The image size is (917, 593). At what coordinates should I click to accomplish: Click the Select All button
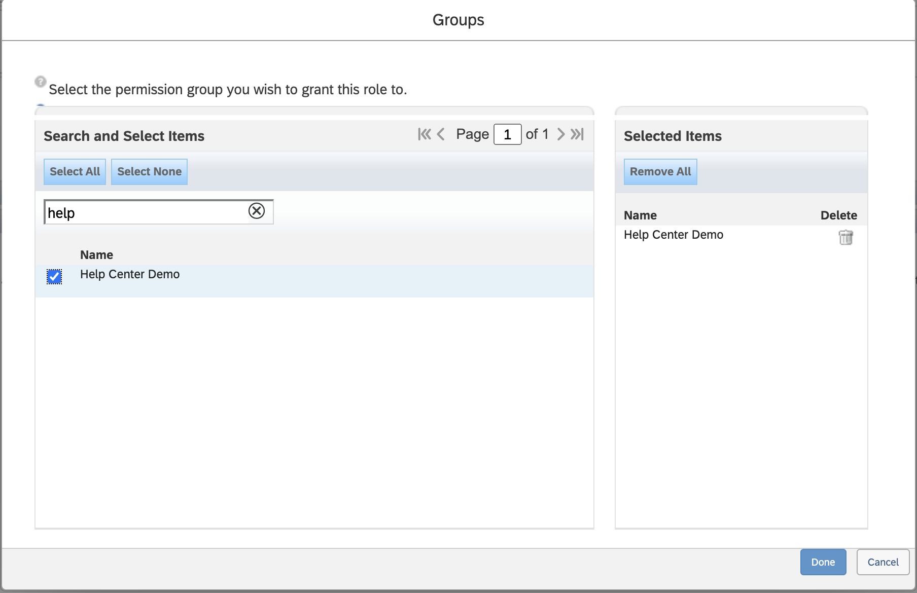pos(75,172)
